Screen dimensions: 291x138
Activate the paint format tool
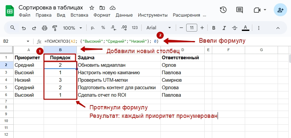click(55, 28)
